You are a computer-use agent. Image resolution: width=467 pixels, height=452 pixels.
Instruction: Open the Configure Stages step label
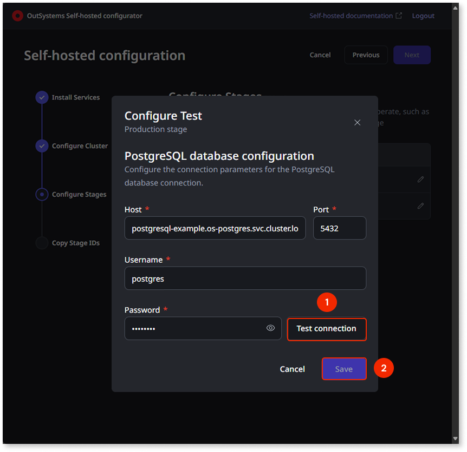[79, 194]
